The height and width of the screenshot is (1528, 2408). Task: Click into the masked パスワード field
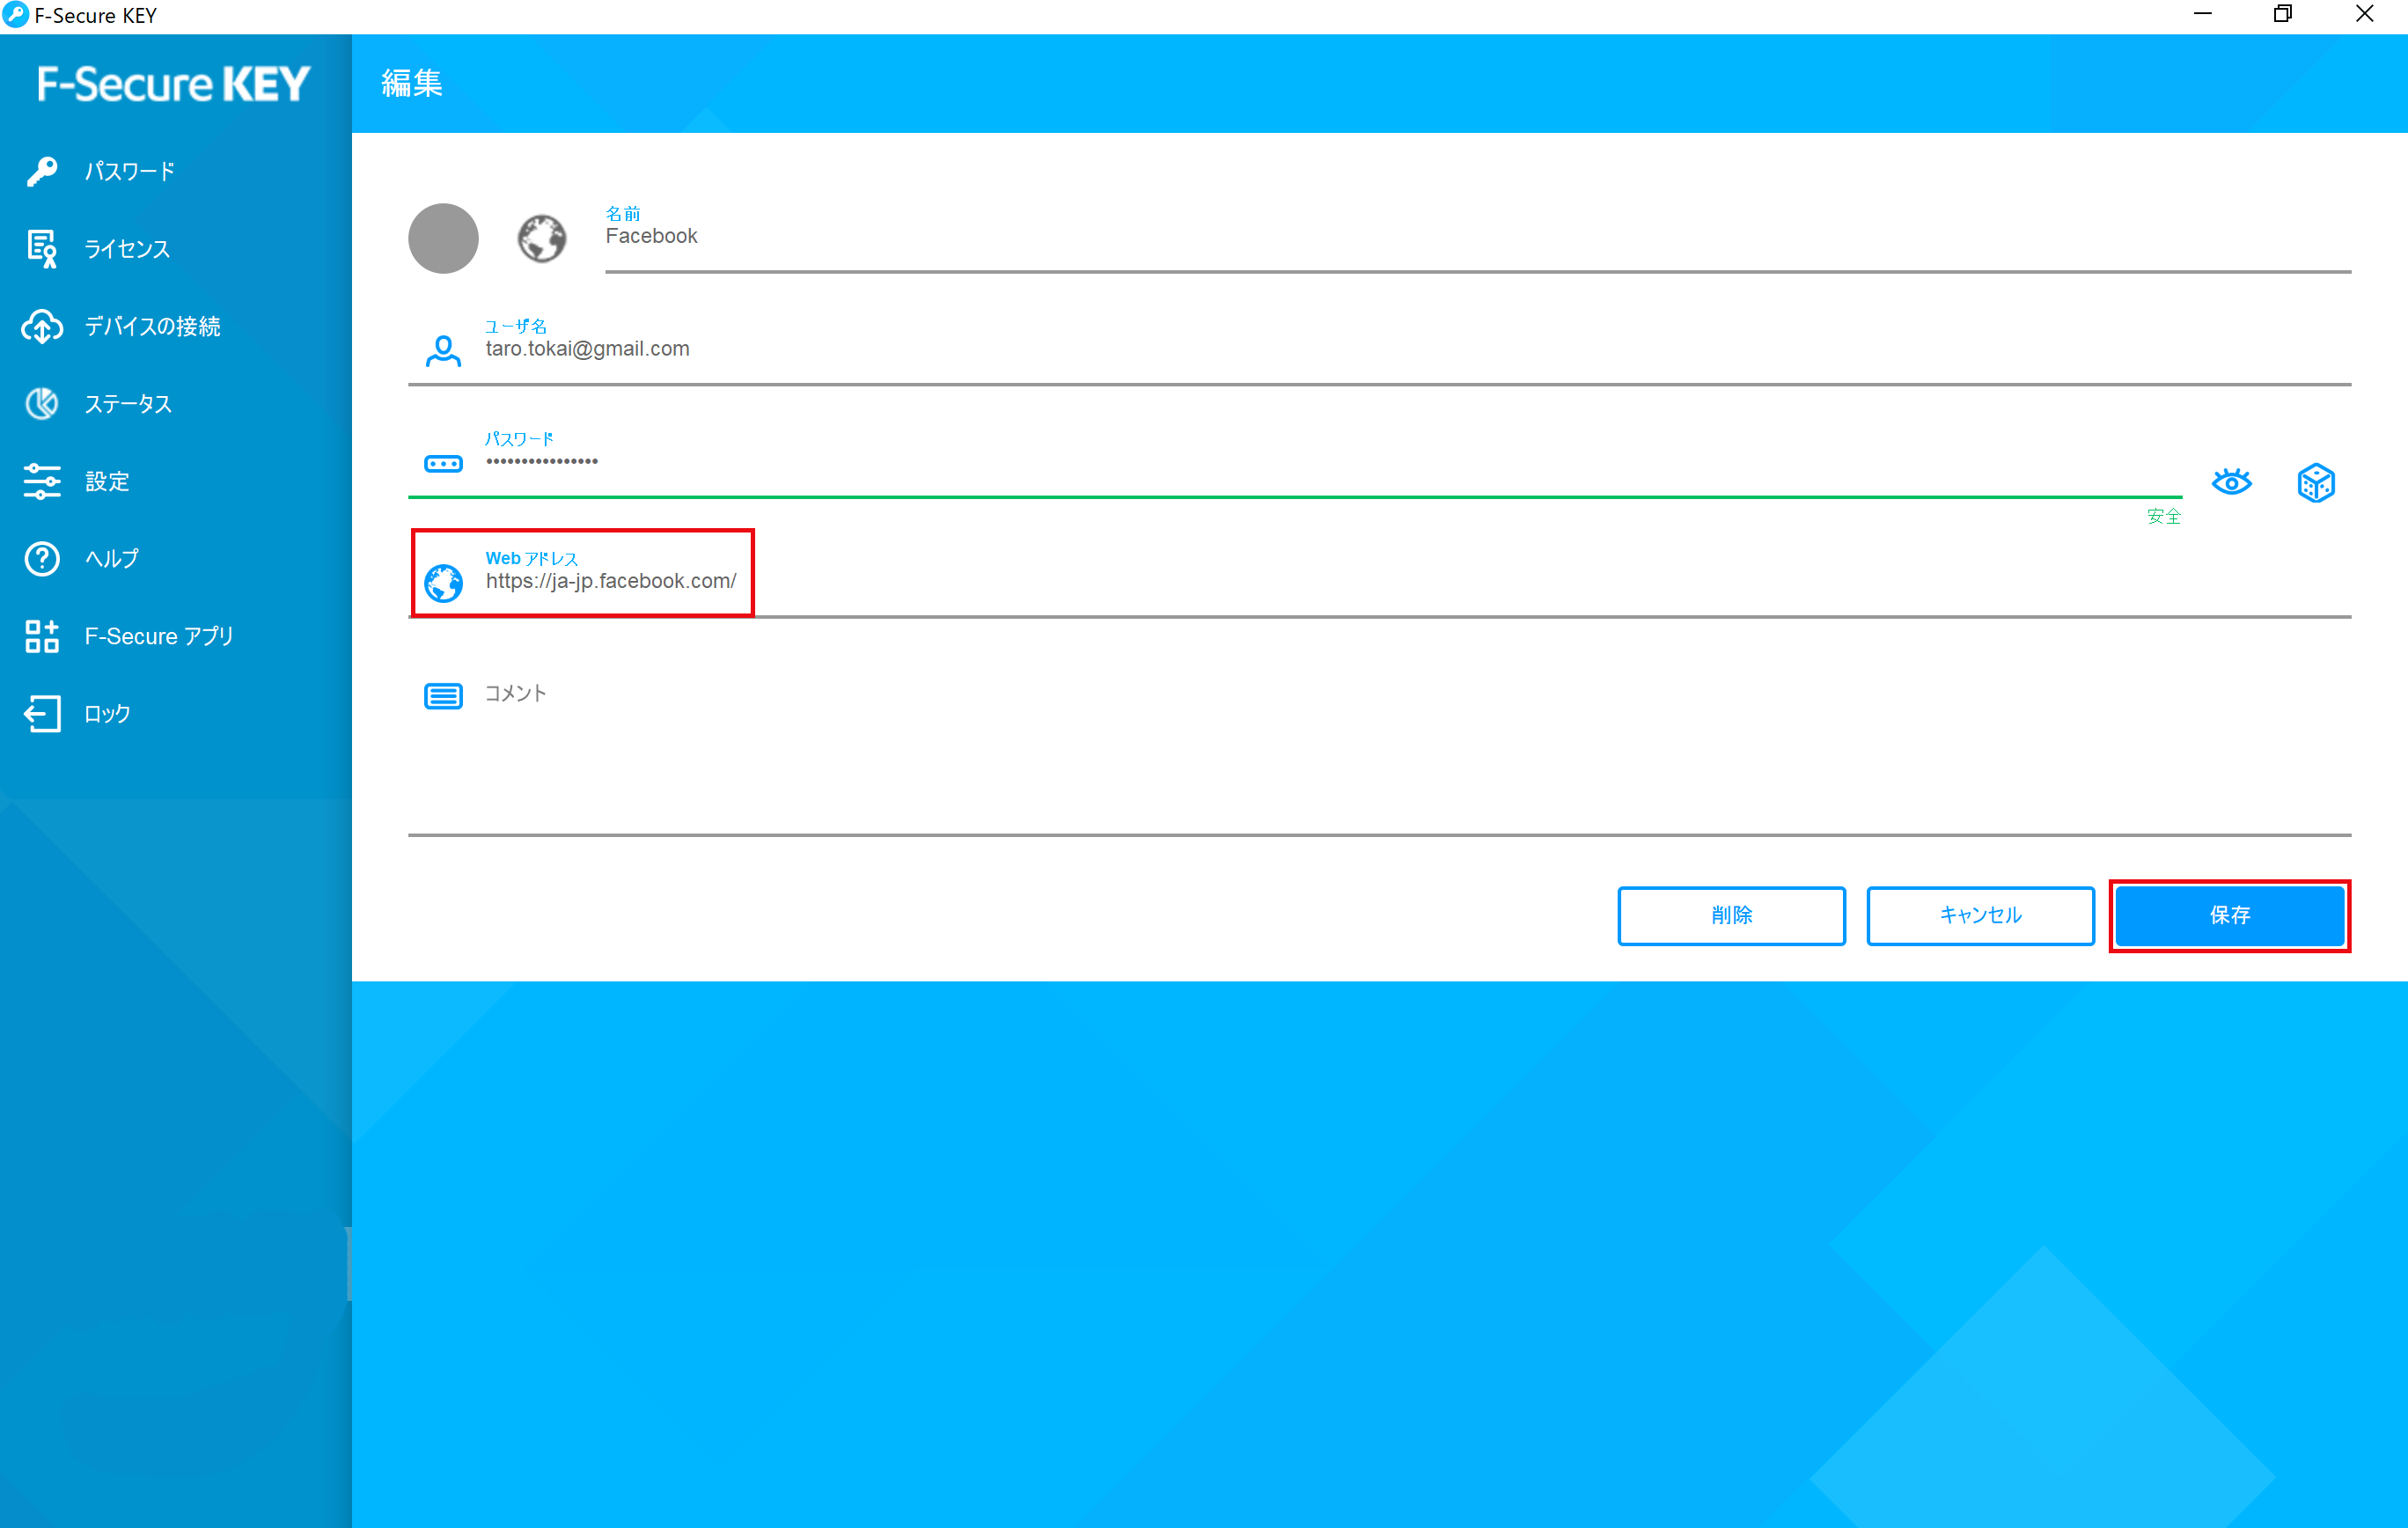pyautogui.click(x=1295, y=462)
